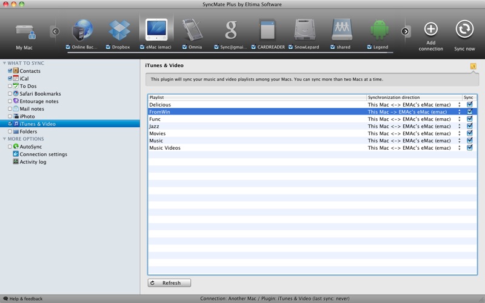
Task: Select the CARDREADER connection icon
Action: pos(267,30)
